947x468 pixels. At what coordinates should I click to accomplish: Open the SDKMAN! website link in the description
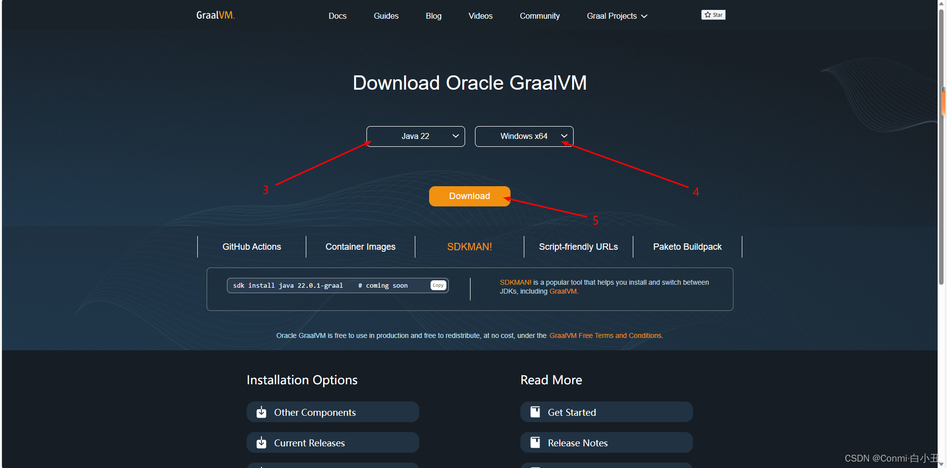pyautogui.click(x=515, y=282)
